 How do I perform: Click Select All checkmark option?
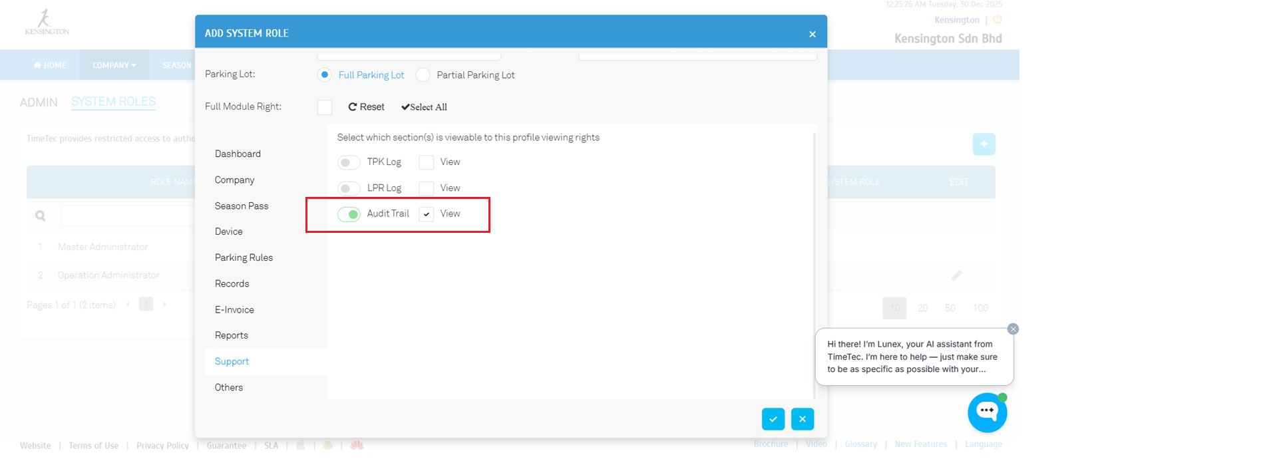(x=424, y=107)
